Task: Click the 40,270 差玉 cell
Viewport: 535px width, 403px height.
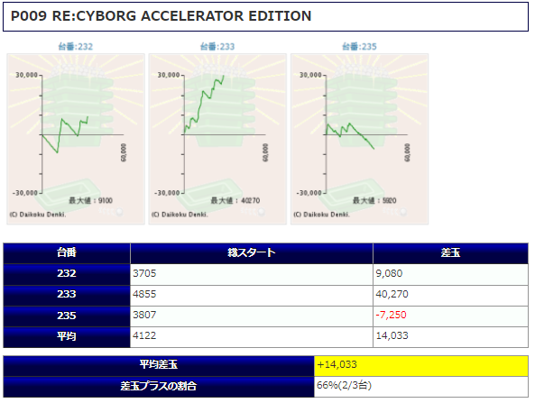Action: click(x=451, y=295)
